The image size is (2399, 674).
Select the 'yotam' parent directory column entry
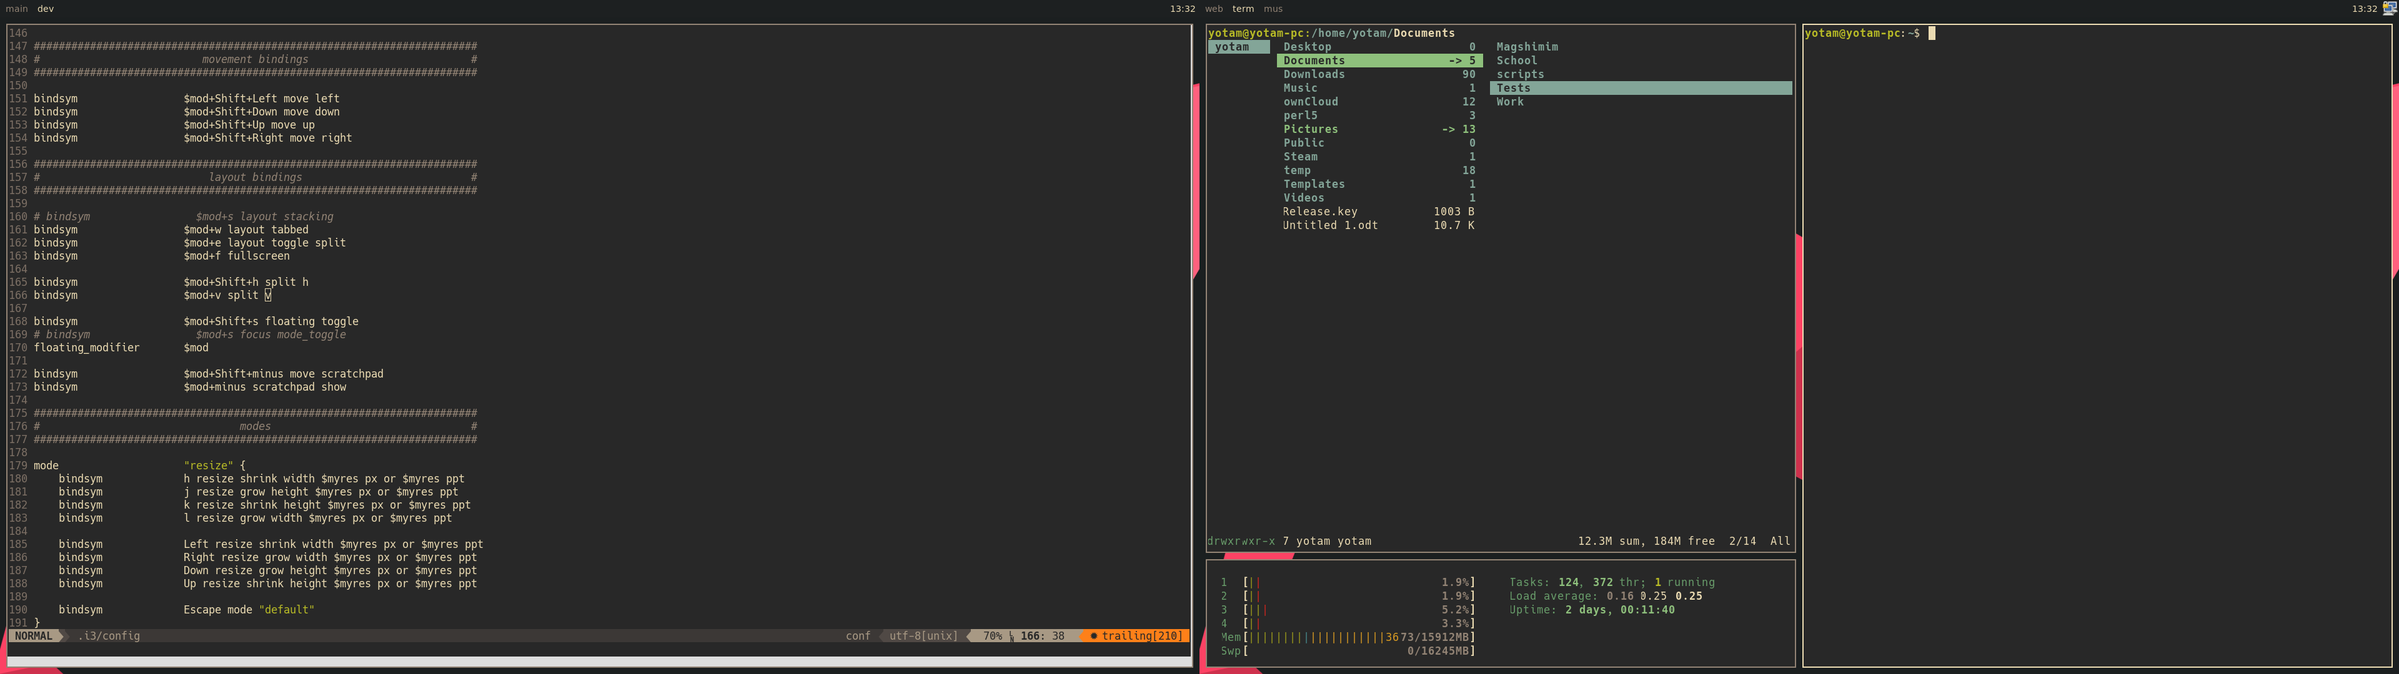pyautogui.click(x=1232, y=47)
